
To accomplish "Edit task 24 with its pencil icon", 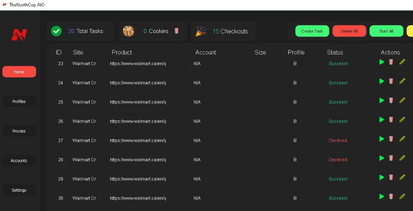I will [x=402, y=81].
